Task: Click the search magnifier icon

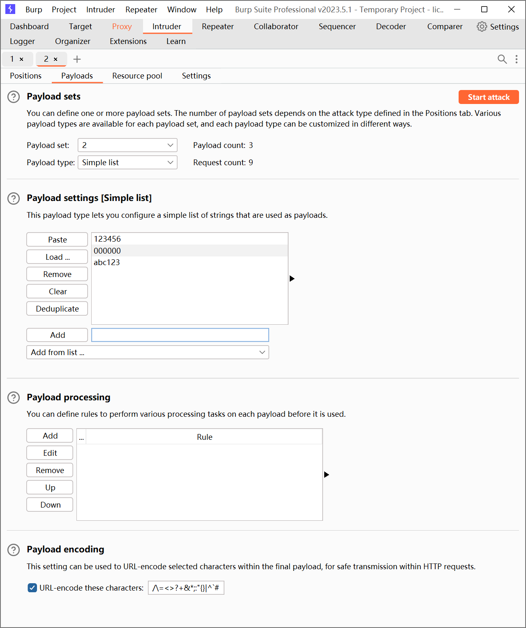Action: (x=502, y=59)
